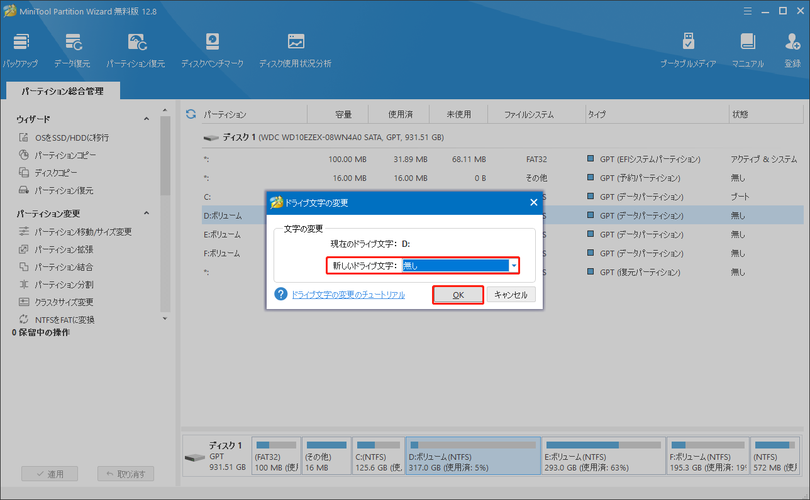This screenshot has width=810, height=500.
Task: Open the Disk Copy wizard (ディスクコピー)
Action: coord(48,173)
